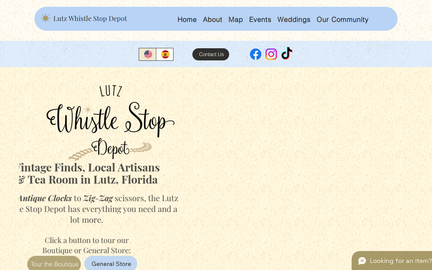Viewport: 432px width, 270px height.
Task: Go to the Home page
Action: 187,20
